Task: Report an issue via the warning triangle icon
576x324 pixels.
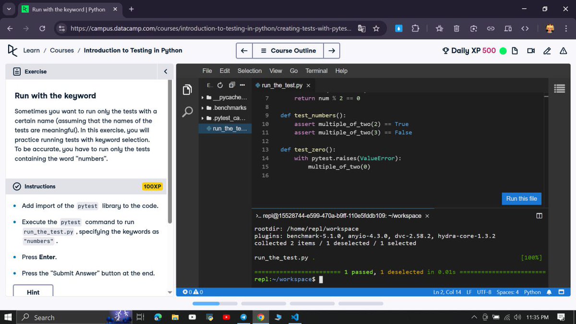Action: [563, 50]
